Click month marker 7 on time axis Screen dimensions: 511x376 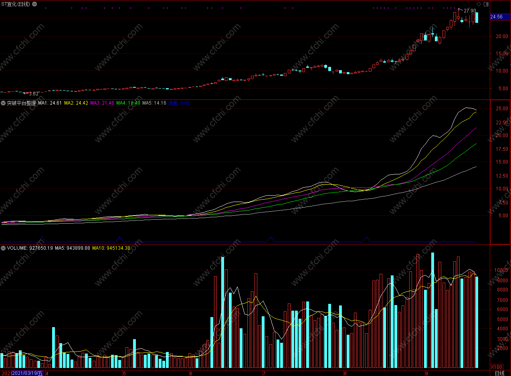click(264, 373)
